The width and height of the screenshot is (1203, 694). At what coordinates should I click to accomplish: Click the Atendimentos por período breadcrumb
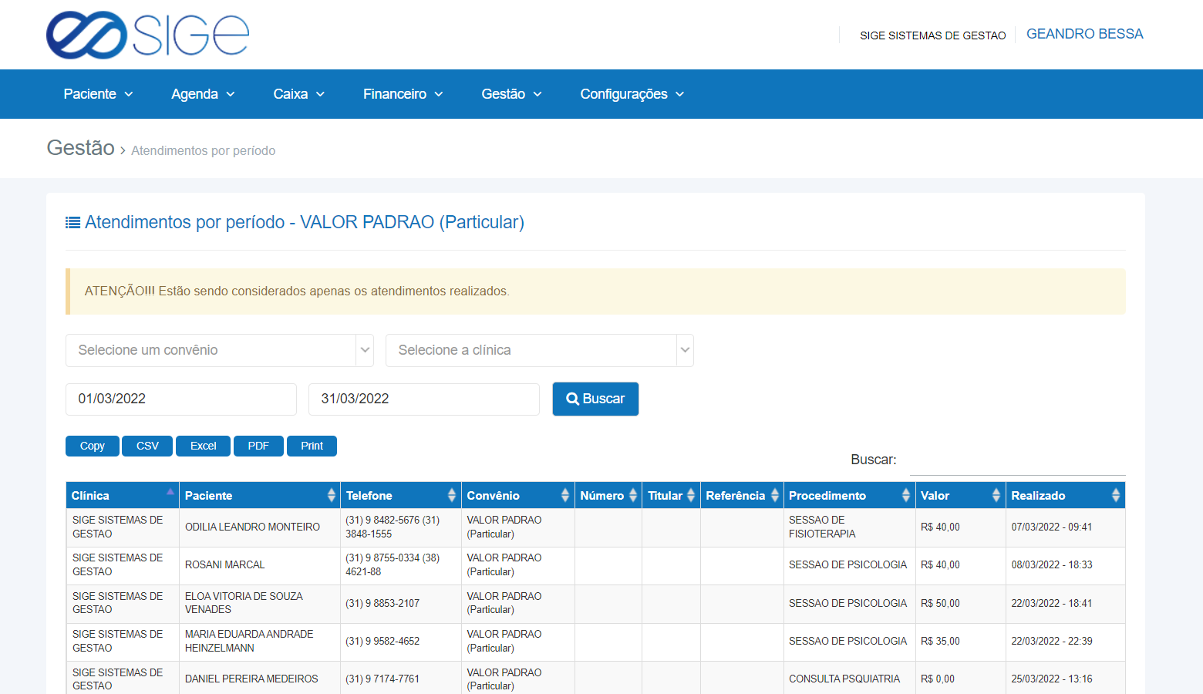click(x=204, y=150)
